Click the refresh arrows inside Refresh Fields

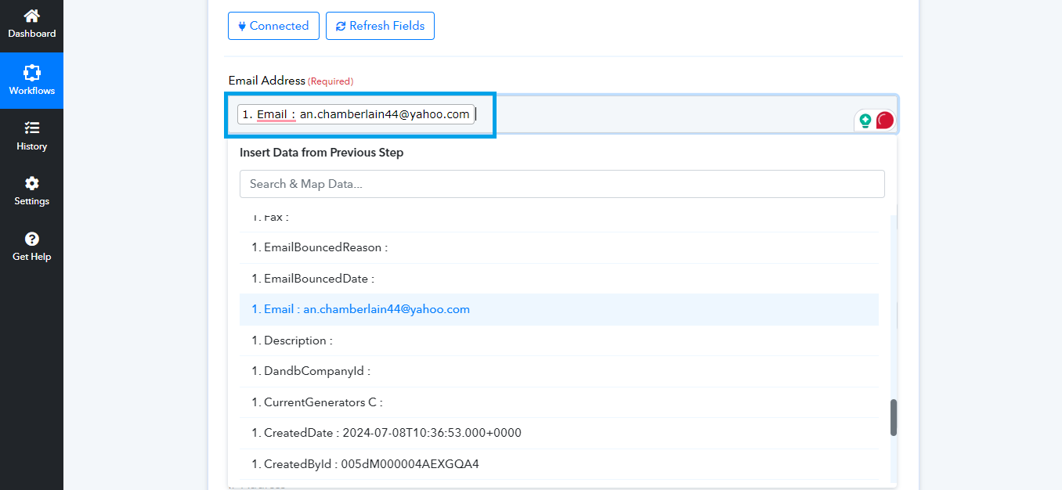click(341, 26)
